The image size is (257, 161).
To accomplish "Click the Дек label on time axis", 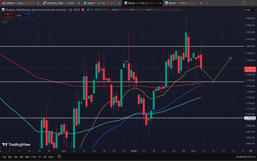I will [64, 151].
